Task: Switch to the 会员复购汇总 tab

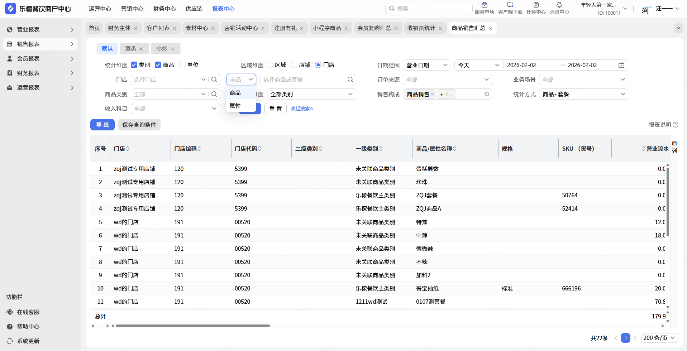Action: pos(374,28)
